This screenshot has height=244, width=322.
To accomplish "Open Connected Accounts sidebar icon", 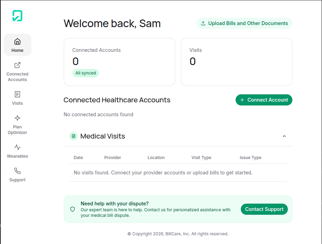I will click(x=17, y=65).
